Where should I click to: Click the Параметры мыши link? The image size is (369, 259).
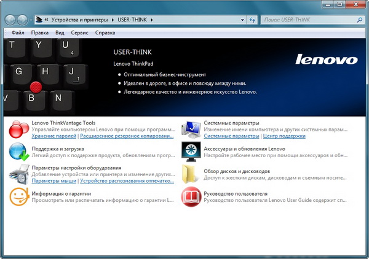coord(54,181)
